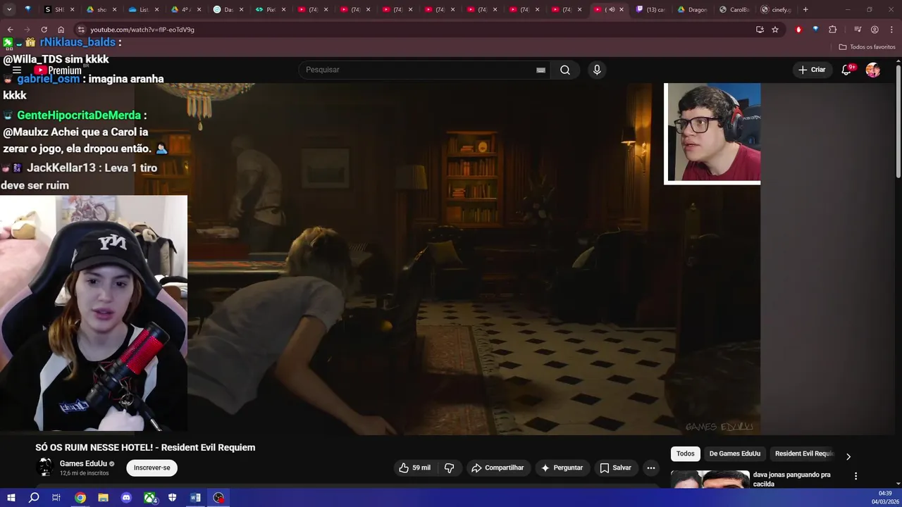The image size is (902, 507).
Task: Install the YouTube app from the address bar
Action: point(760,30)
